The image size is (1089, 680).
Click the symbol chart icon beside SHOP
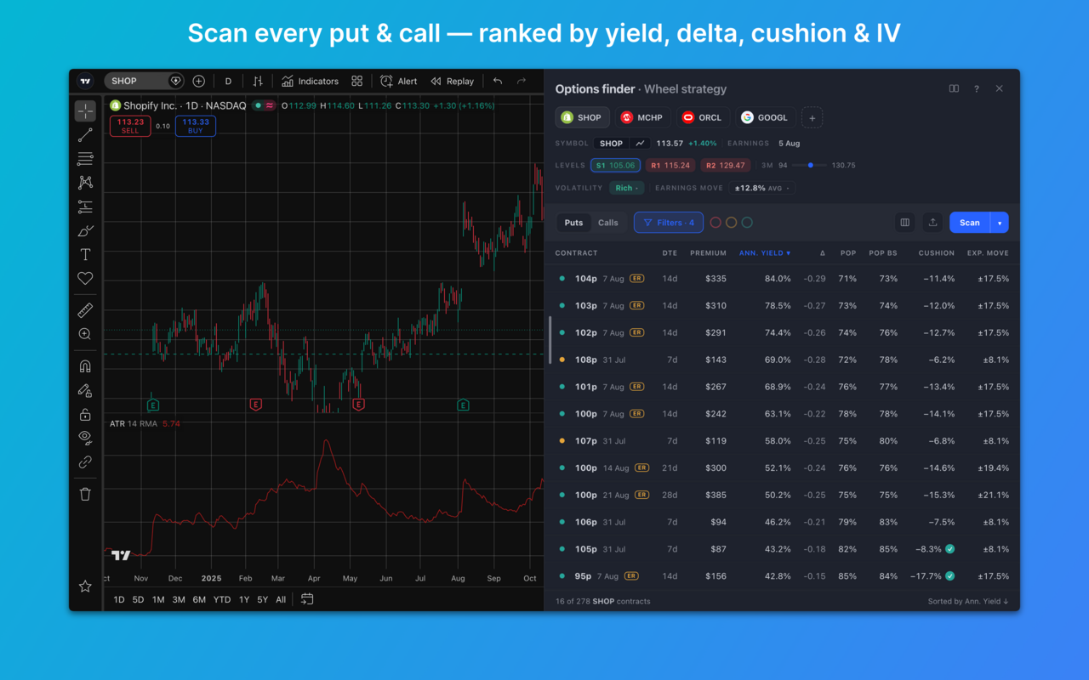(x=641, y=144)
